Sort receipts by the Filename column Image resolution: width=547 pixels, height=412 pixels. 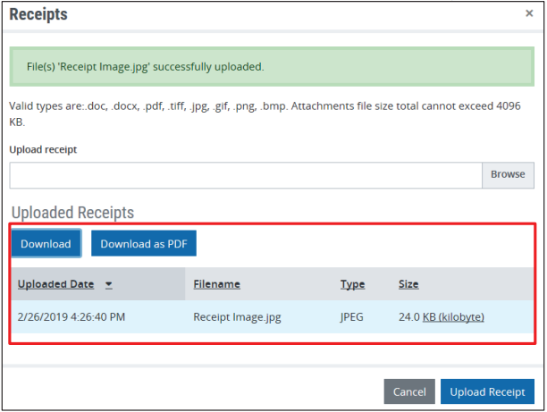tap(216, 284)
